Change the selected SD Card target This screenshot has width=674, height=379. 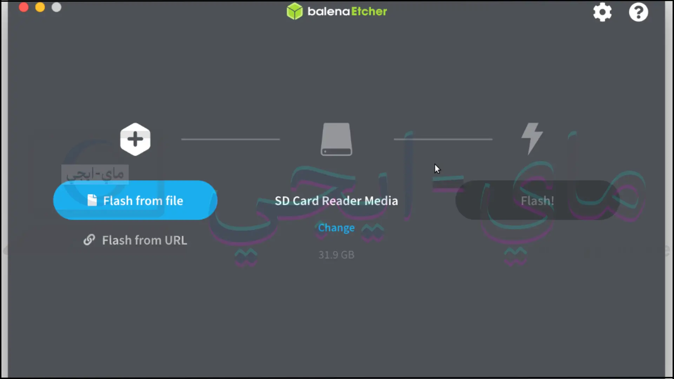click(x=336, y=227)
